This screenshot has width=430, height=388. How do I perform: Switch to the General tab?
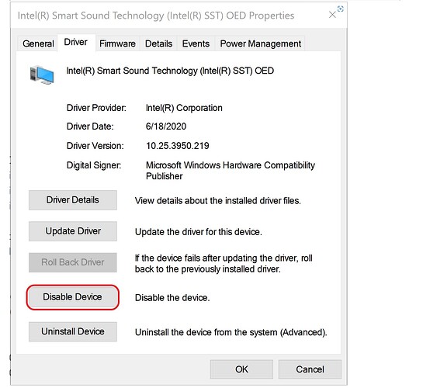[38, 43]
